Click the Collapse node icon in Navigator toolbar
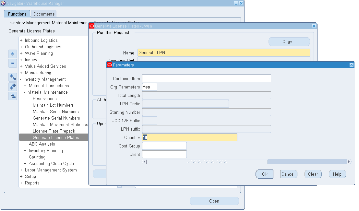The height and width of the screenshot is (211, 359). coord(12,64)
